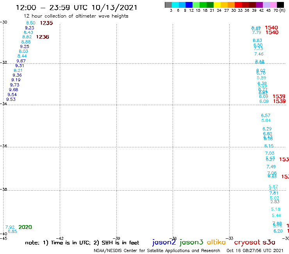Screen dimensions: 289x254
Task: Click the 6.85 wave height value
Action: tap(12, 231)
